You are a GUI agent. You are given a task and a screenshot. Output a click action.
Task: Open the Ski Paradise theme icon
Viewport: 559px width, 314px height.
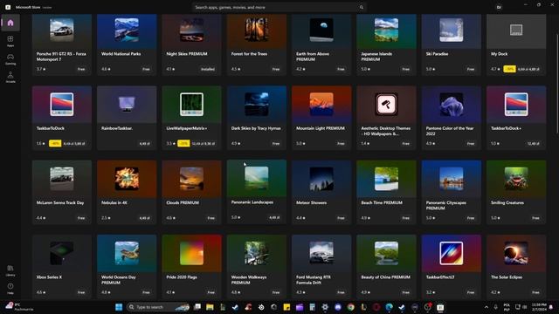point(451,30)
